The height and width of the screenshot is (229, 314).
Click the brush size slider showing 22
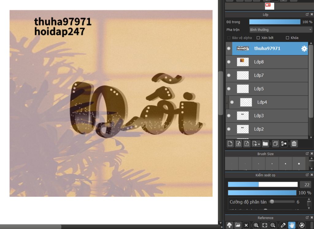[263, 184]
